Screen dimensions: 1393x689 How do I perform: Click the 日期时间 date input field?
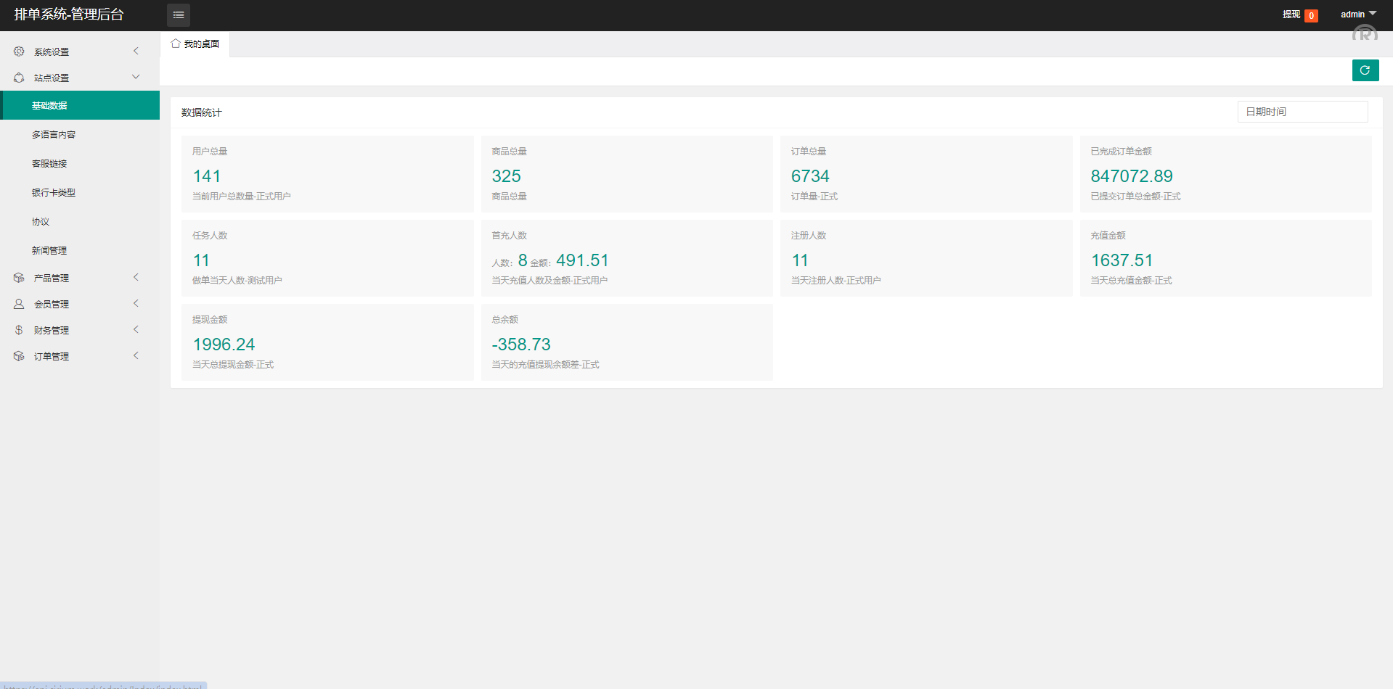click(x=1302, y=112)
